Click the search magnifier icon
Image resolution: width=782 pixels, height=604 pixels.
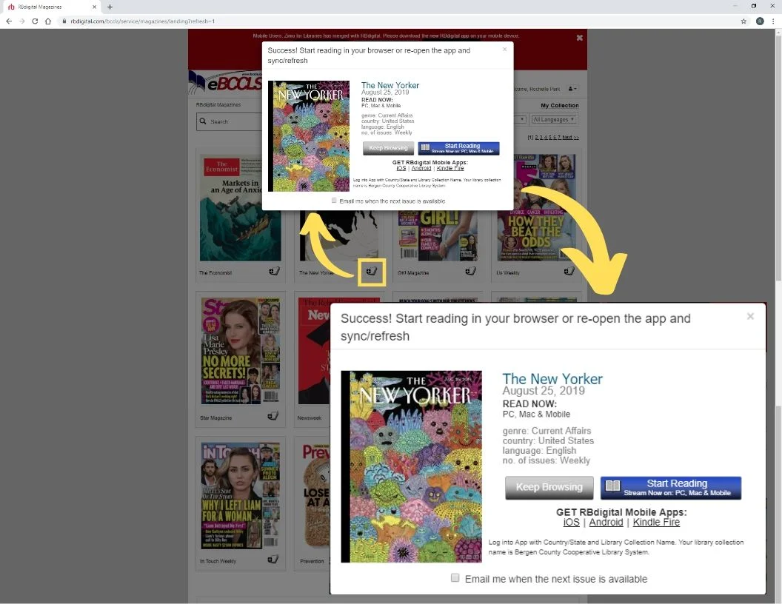pos(203,121)
